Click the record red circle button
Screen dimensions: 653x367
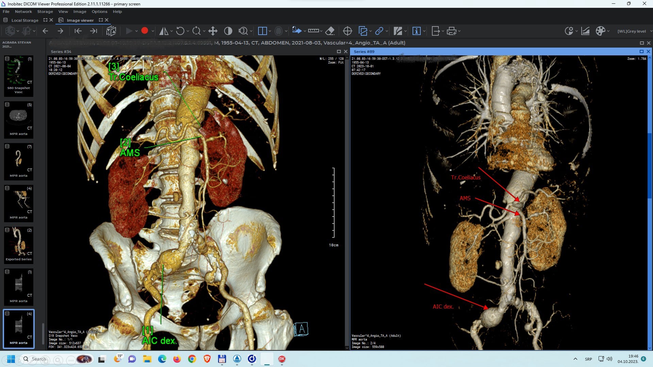coord(145,31)
